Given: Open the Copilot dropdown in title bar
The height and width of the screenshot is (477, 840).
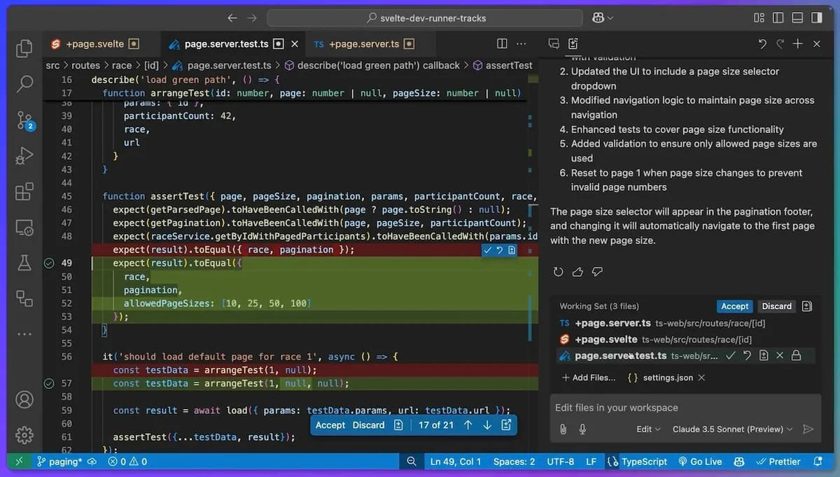Looking at the screenshot, I should 603,18.
